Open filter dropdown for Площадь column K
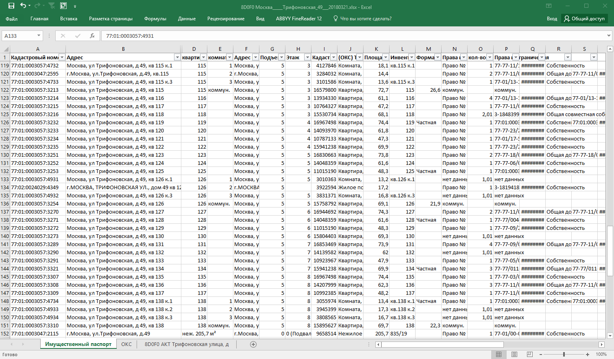 [385, 57]
